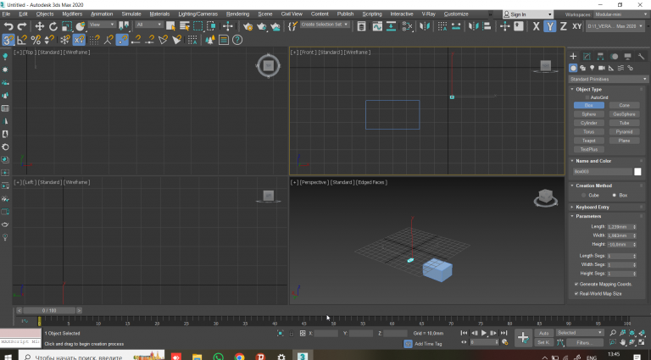
Task: Open the Scripting menu
Action: pos(372,14)
